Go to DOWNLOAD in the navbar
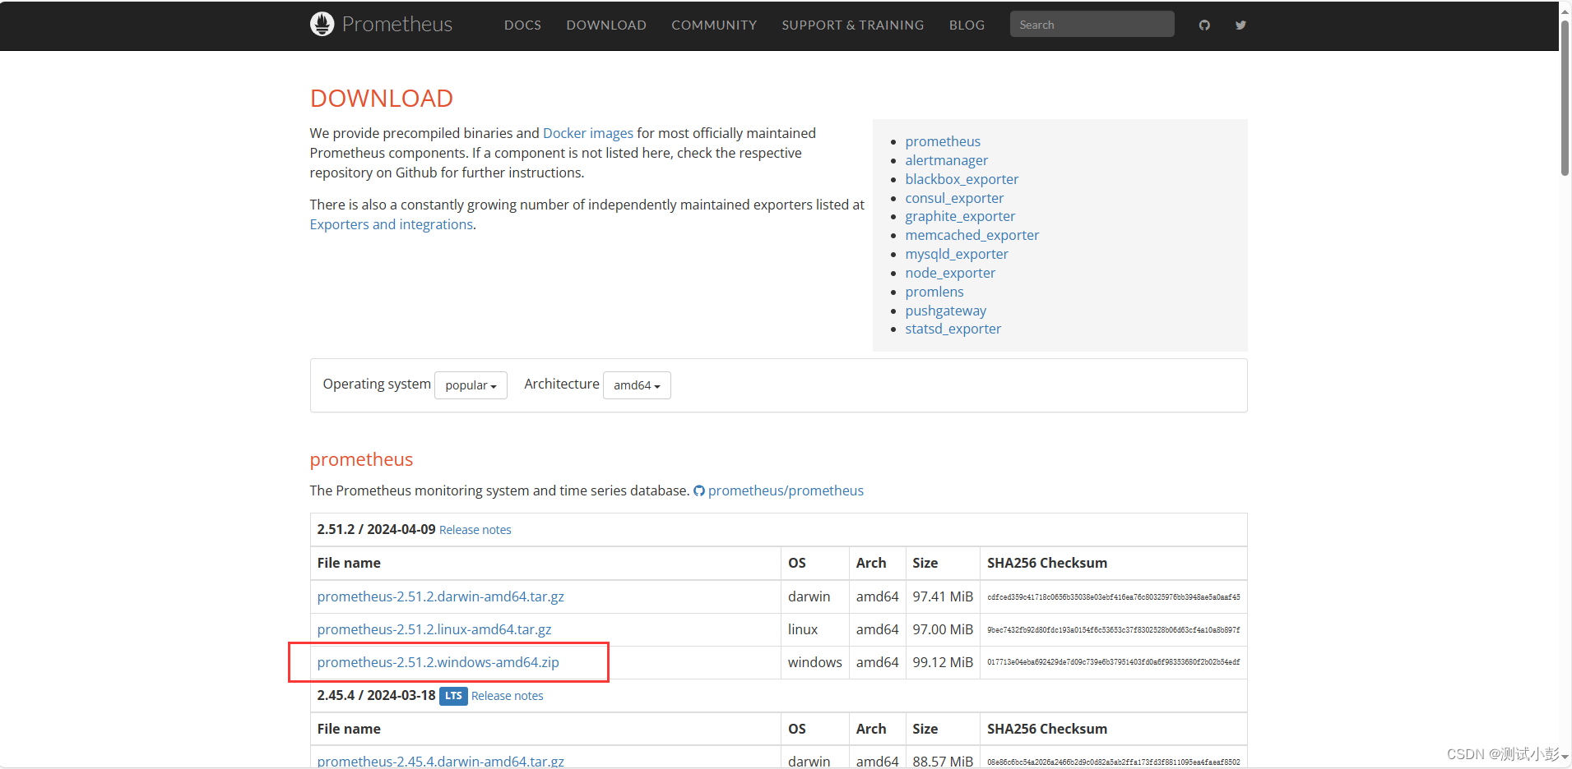The image size is (1572, 769). (x=606, y=25)
